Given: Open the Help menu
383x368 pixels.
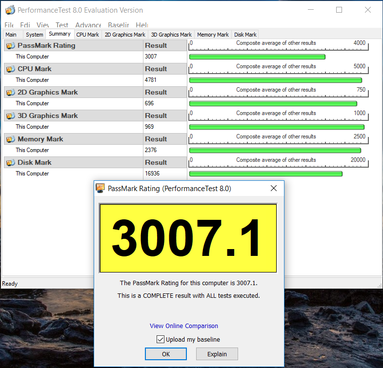Looking at the screenshot, I should pyautogui.click(x=142, y=25).
